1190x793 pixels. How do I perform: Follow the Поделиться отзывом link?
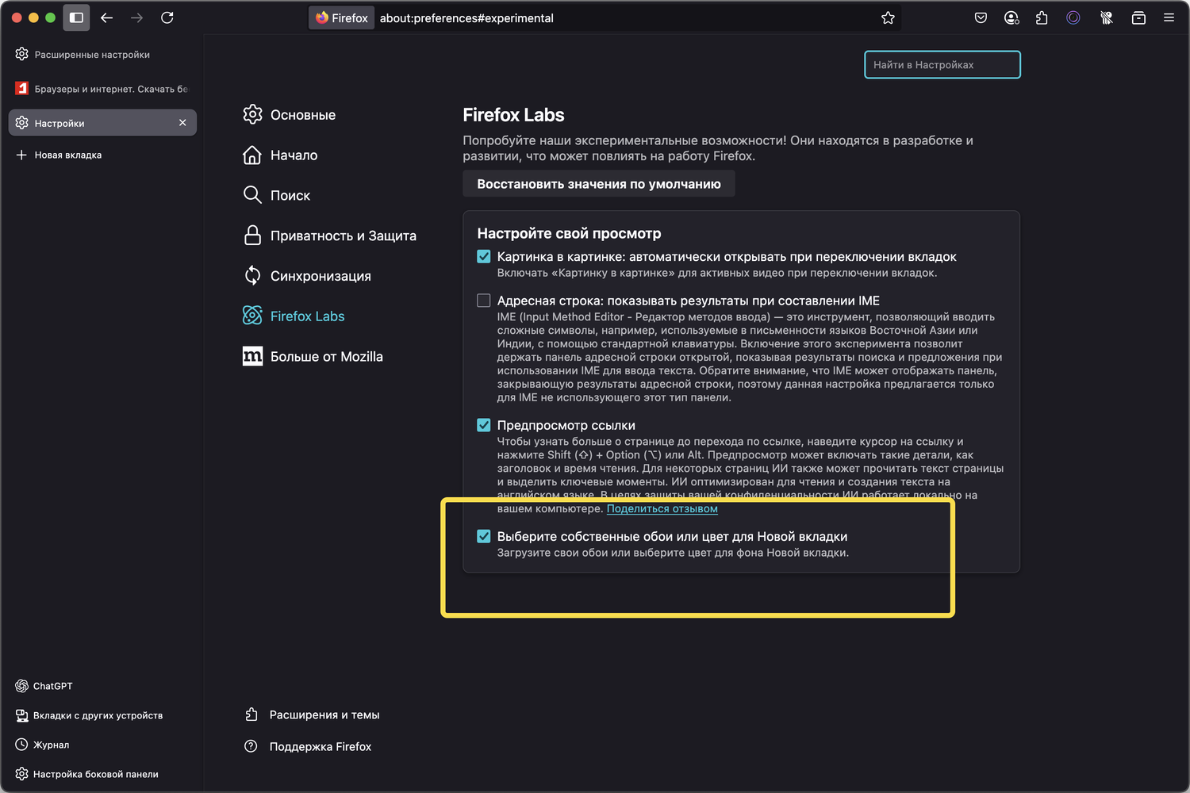pos(662,508)
